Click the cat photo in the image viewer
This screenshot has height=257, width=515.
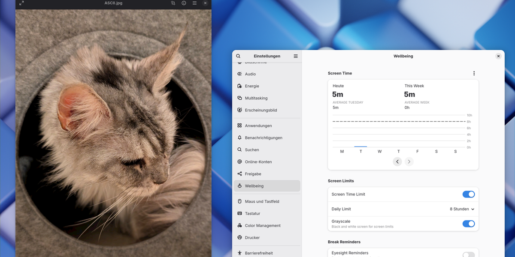tap(113, 133)
